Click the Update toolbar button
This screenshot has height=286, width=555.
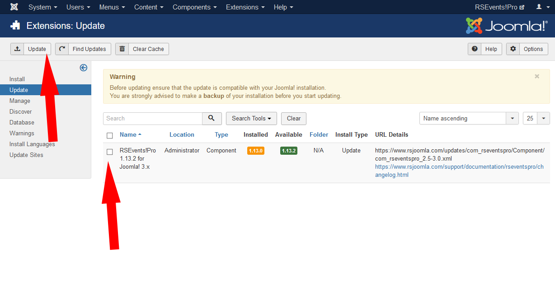(31, 49)
